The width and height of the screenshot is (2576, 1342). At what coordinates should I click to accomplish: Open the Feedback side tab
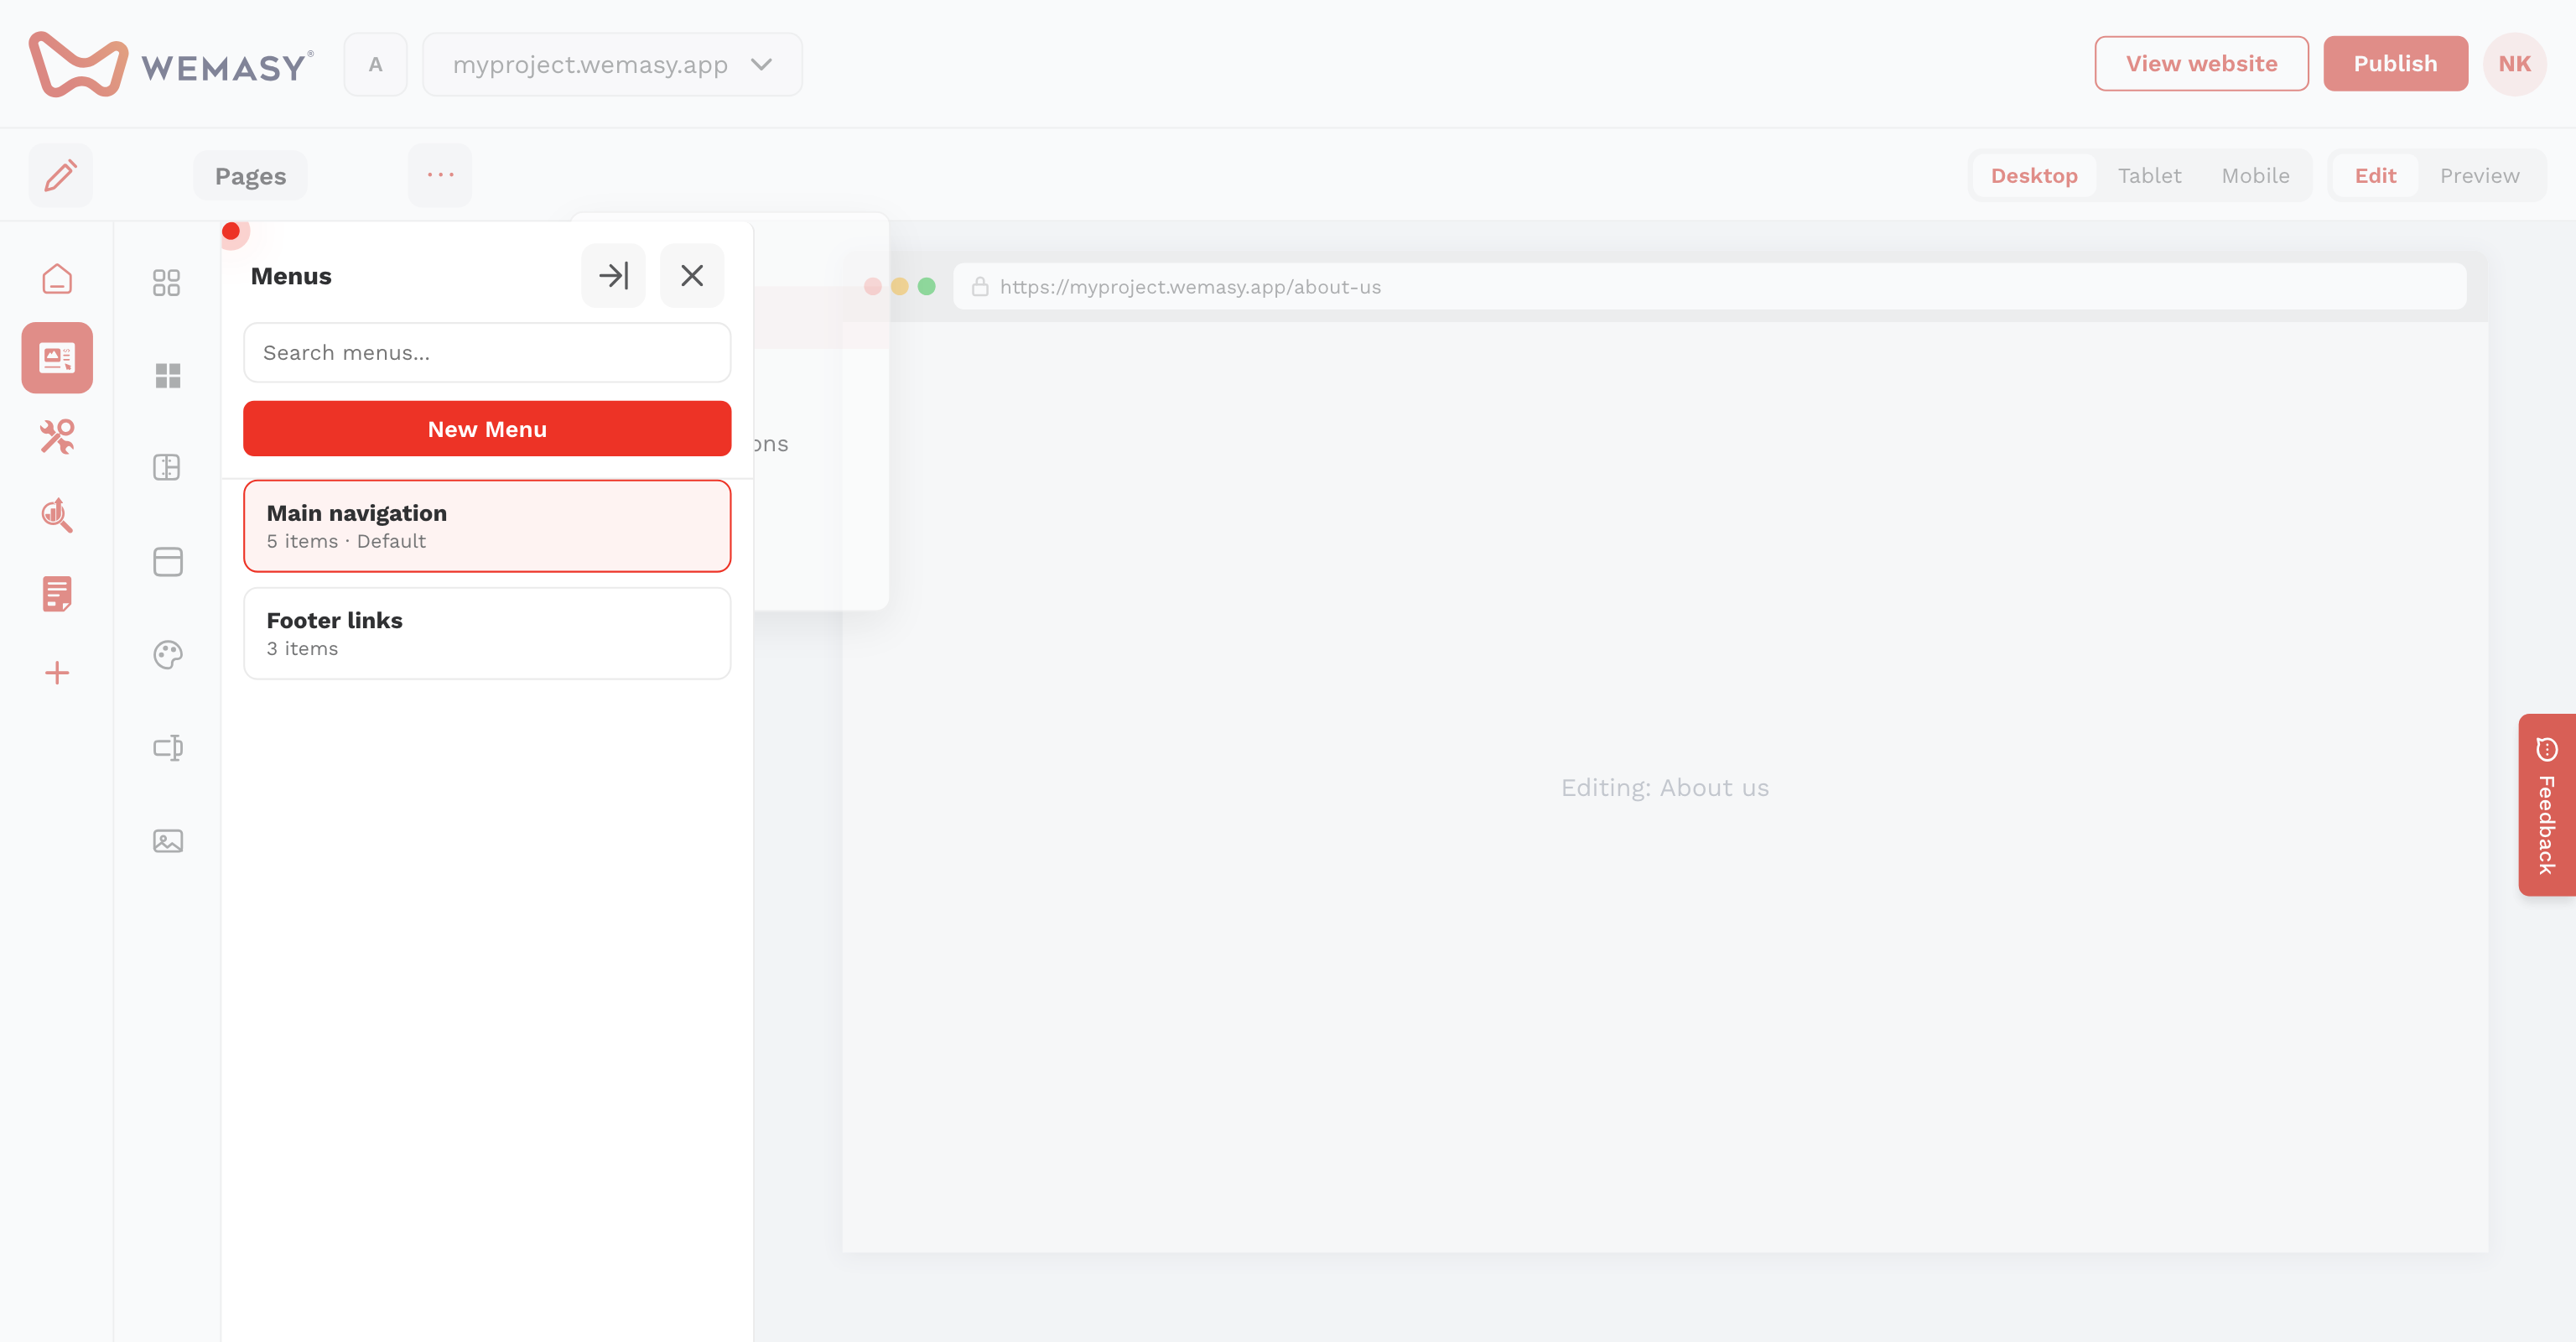pyautogui.click(x=2547, y=805)
